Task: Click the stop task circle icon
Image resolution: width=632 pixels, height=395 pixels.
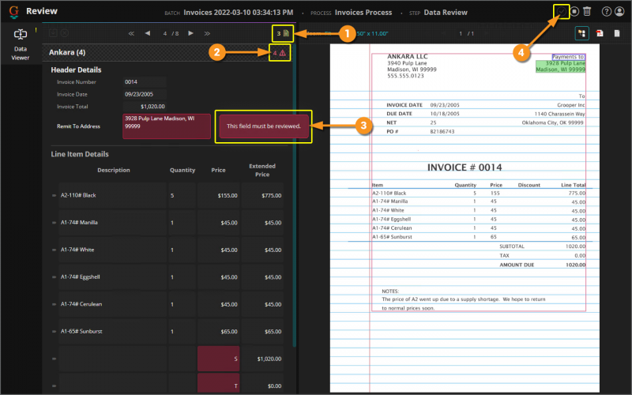Action: click(x=574, y=12)
